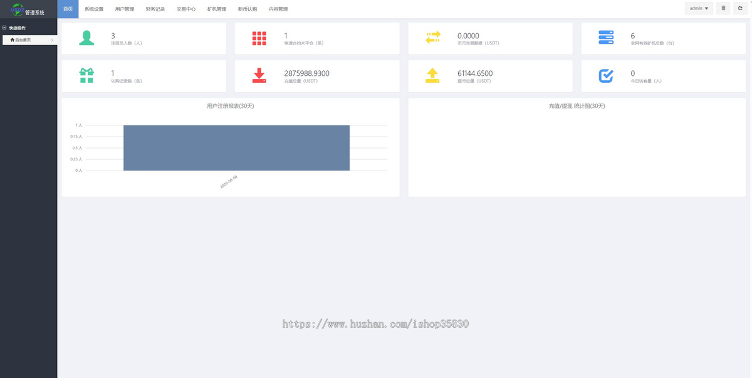This screenshot has width=752, height=378.
Task: Click the blue server stack icon
Action: point(606,38)
